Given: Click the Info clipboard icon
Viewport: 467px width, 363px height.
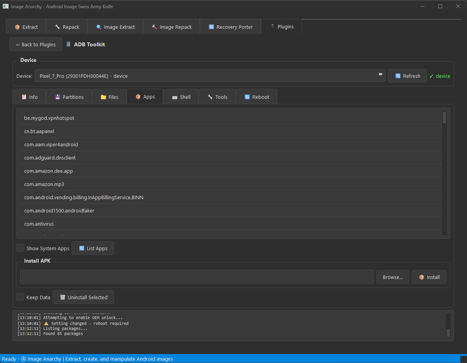Looking at the screenshot, I should 24,97.
